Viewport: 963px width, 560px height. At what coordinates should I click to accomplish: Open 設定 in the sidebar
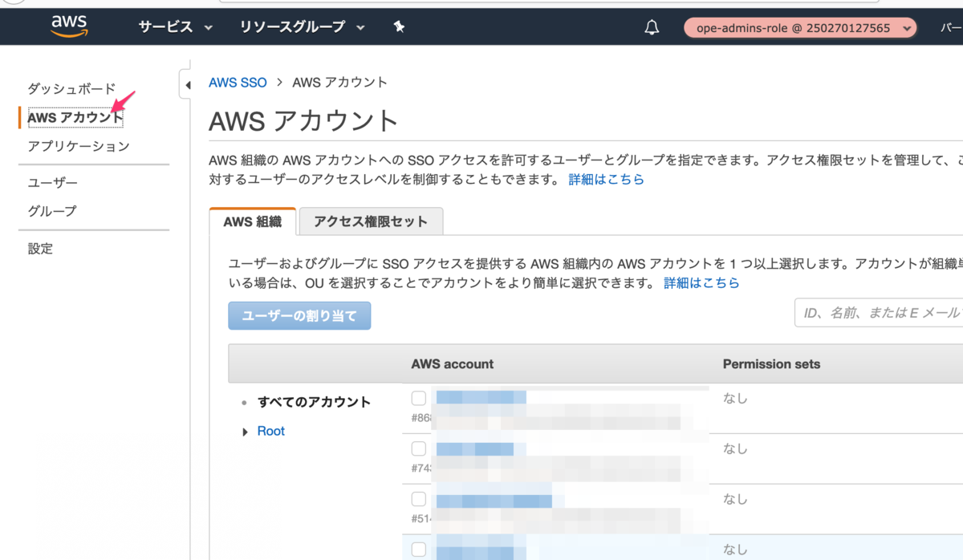point(40,249)
